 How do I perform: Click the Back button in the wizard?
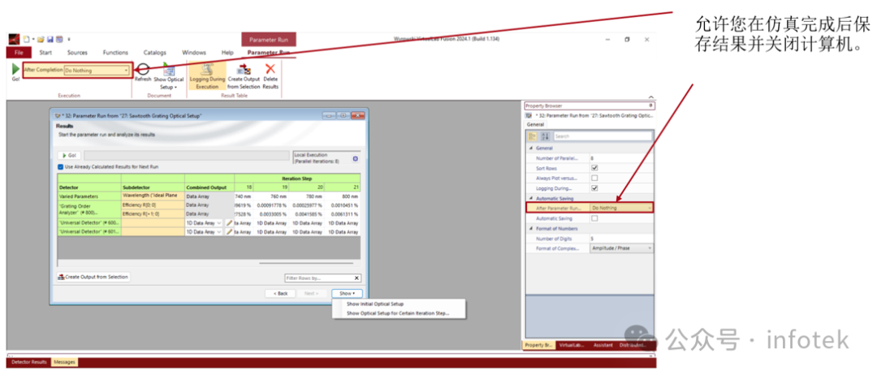pos(280,293)
